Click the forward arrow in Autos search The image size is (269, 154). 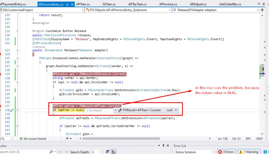click(66, 152)
